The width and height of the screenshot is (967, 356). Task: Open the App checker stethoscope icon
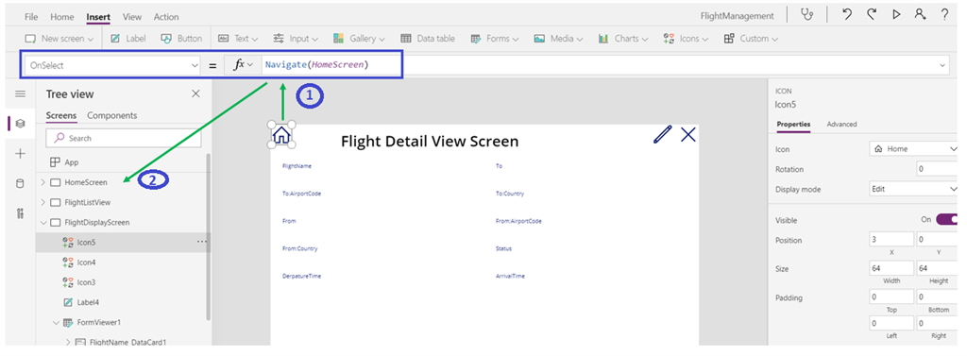(x=806, y=15)
